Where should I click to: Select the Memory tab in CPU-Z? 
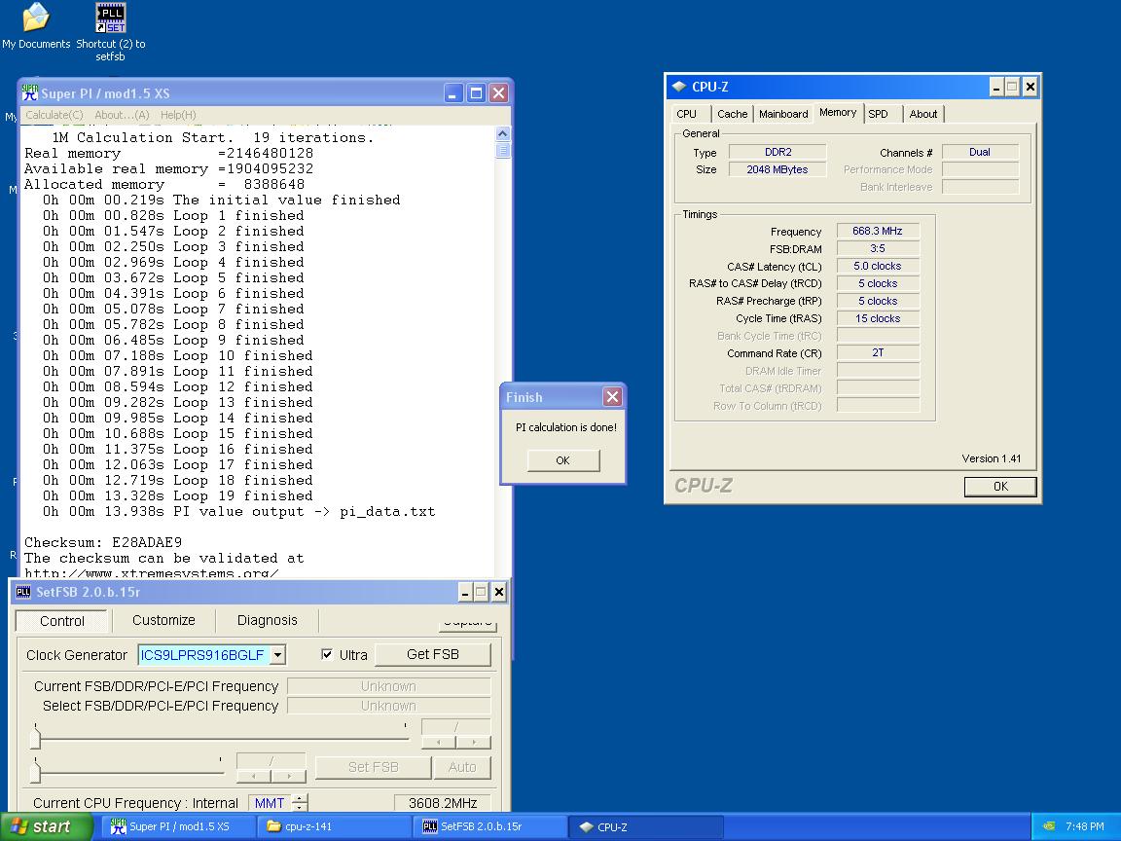(838, 112)
